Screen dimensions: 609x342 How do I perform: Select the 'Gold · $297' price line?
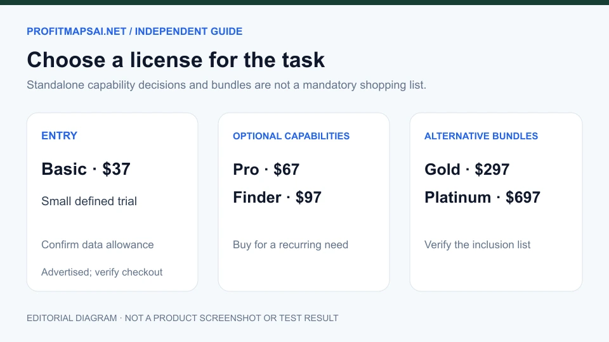(x=467, y=170)
